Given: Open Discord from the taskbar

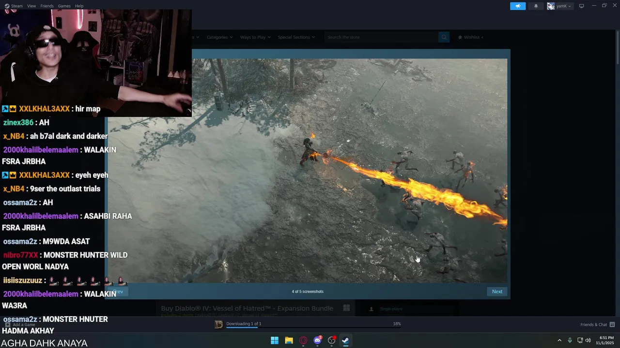Looking at the screenshot, I should (x=317, y=340).
